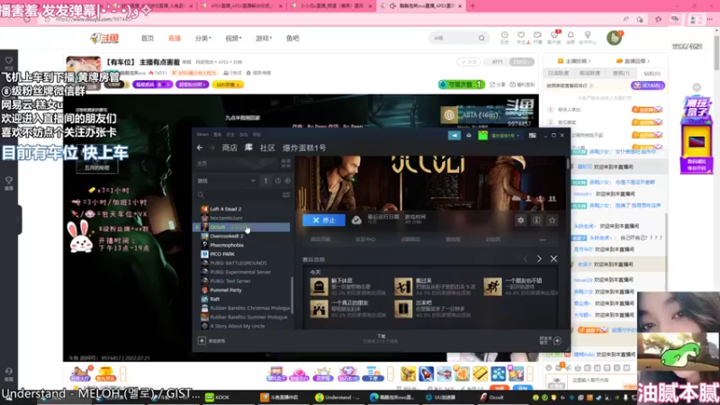The width and height of the screenshot is (720, 405).
Task: Click Douyu search magnifier icon
Action: coord(481,38)
